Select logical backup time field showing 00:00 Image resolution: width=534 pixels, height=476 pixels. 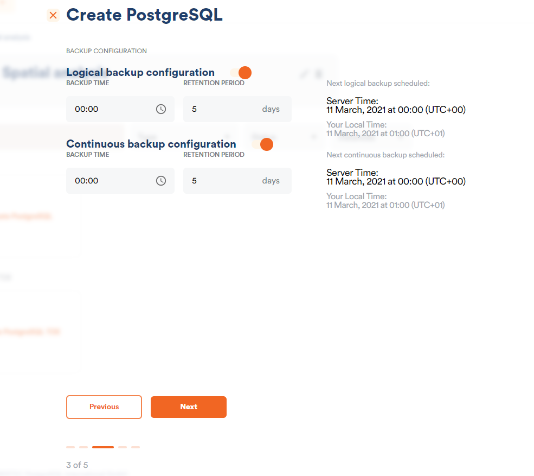coord(120,109)
